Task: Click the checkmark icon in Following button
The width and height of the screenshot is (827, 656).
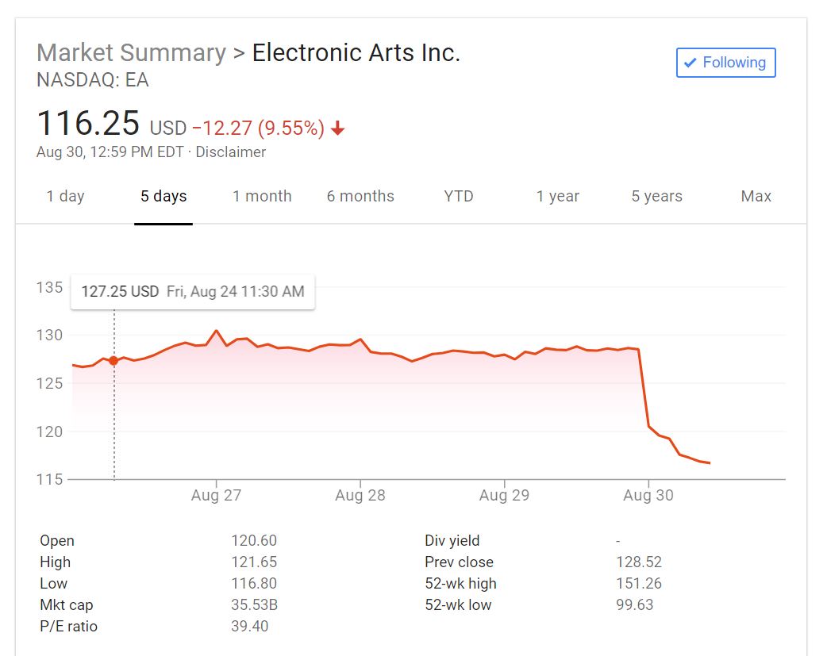Action: 690,63
